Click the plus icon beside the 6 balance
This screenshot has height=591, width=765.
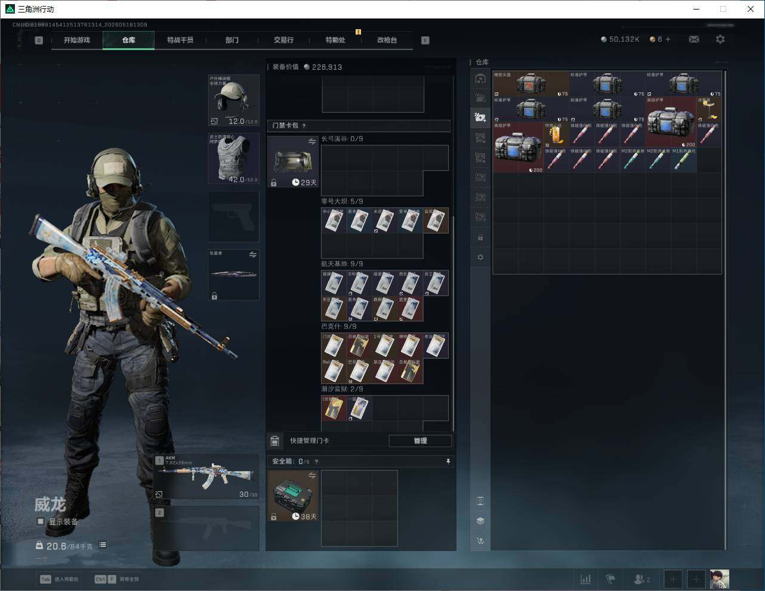tap(668, 39)
